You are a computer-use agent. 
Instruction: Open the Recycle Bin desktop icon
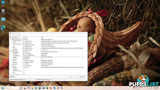click(x=3, y=11)
